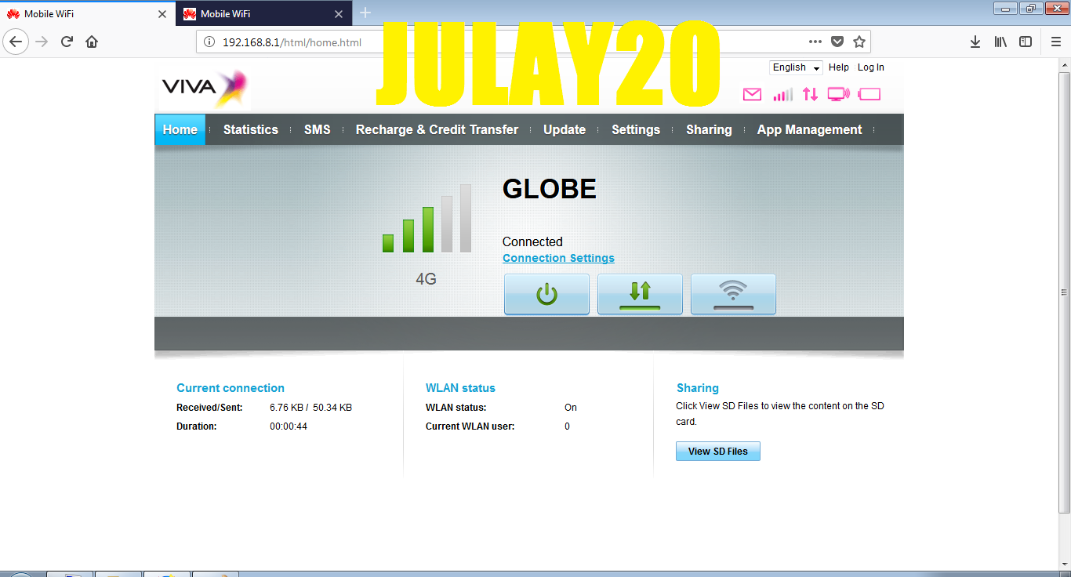Screen dimensions: 1071x577
Task: Click the View SD Files button
Action: 718,451
